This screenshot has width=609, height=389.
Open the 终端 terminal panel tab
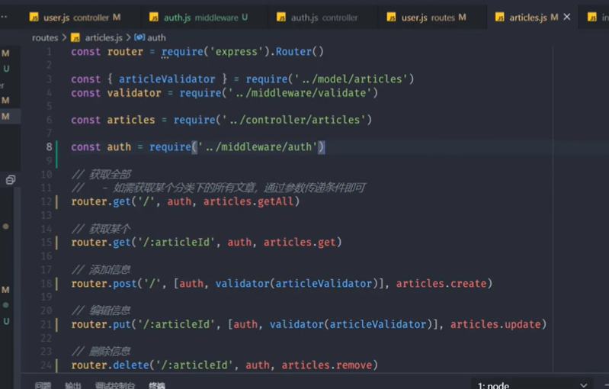coord(157,385)
